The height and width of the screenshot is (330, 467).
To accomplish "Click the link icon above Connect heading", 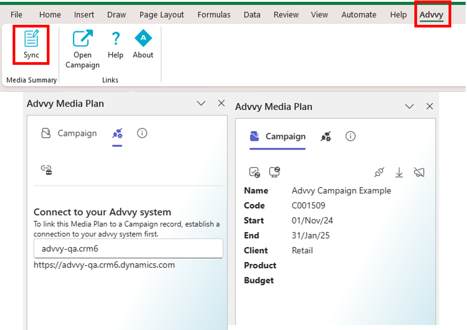I will click(x=46, y=170).
